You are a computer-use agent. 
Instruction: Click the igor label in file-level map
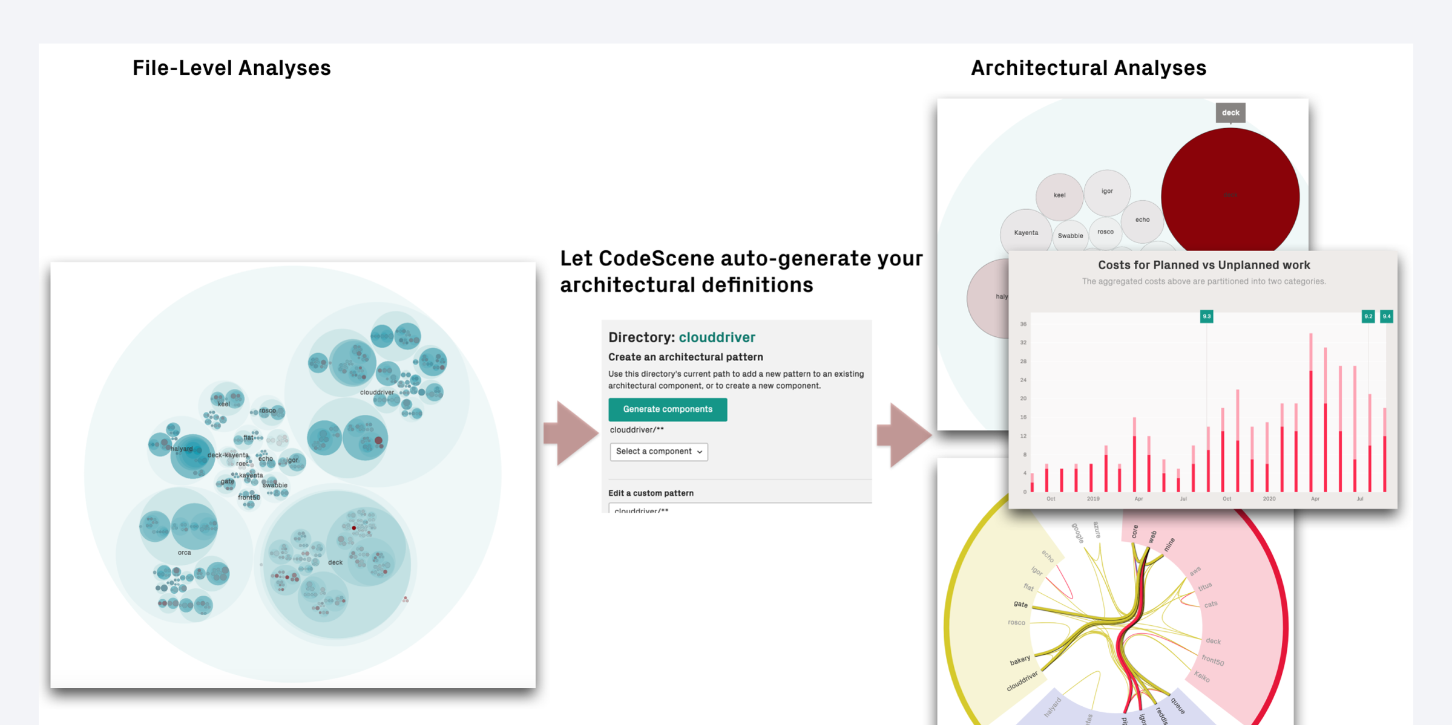point(292,460)
